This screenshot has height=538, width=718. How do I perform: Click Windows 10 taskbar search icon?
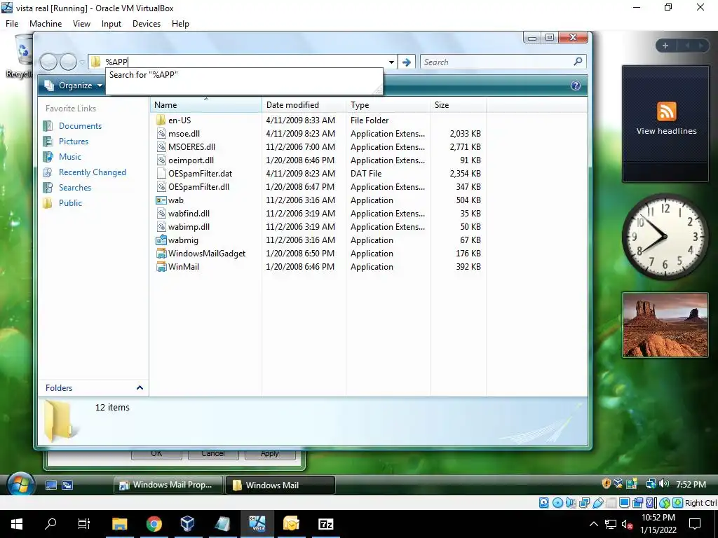click(50, 524)
